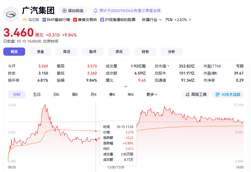Open the 分析 tab

172,52
